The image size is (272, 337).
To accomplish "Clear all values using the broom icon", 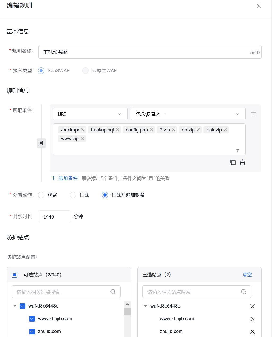I will coord(243,162).
